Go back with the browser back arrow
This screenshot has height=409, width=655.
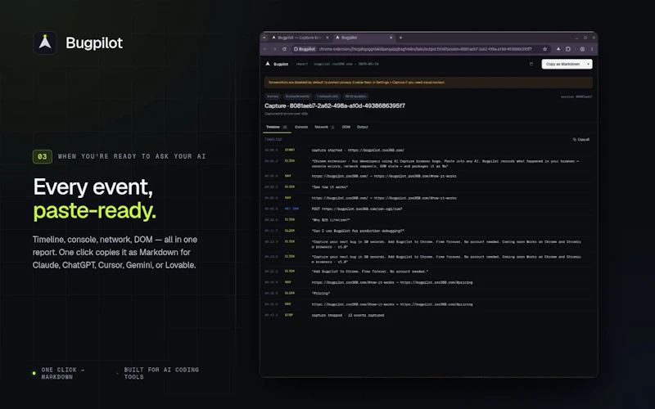pos(264,49)
